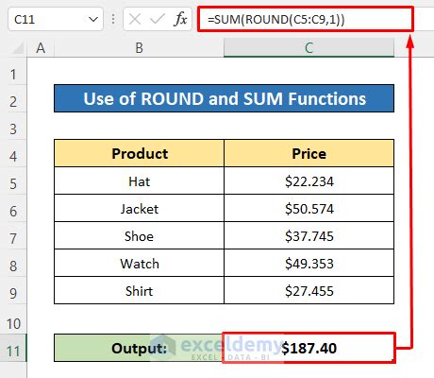Click the Insert Function fx icon
434x378 pixels.
point(180,20)
